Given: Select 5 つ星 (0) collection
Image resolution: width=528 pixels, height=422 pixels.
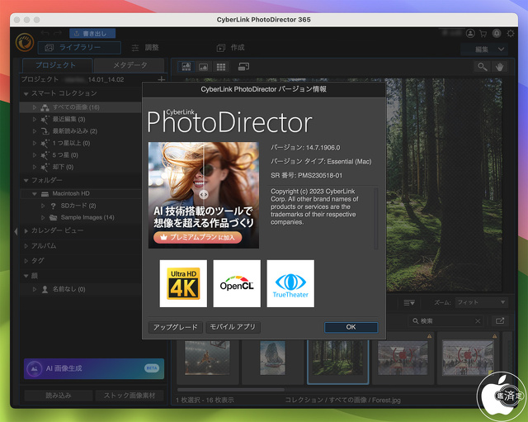Looking at the screenshot, I should tap(65, 155).
